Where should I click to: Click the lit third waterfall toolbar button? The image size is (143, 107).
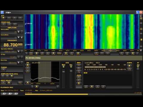click(x=37, y=54)
